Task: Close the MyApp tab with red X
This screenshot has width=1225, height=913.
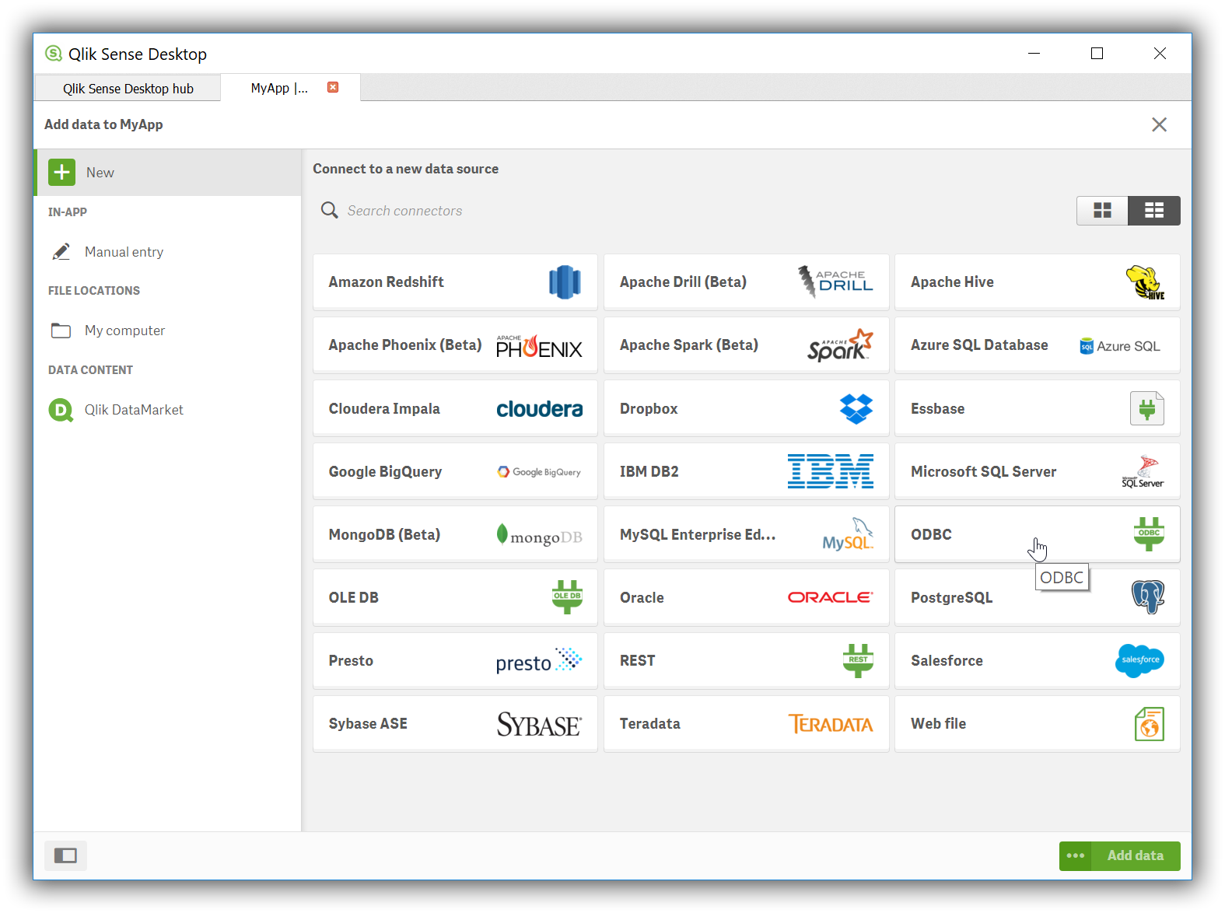Action: click(x=333, y=87)
